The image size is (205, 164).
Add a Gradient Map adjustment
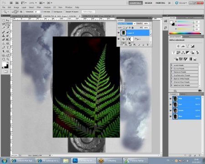tap(190, 59)
